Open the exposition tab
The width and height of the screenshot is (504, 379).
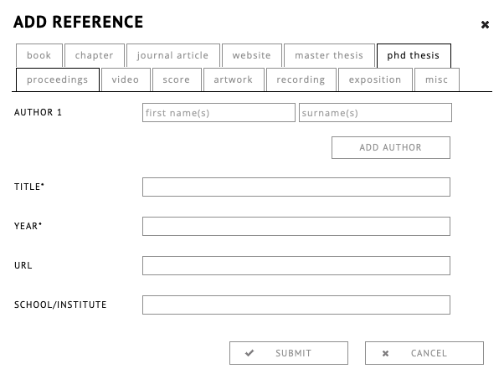click(x=375, y=79)
